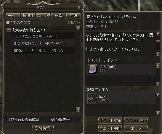Image resolution: width=162 pixels, height=134 pixels.
Task: Click the 17人の歩み quest item scroll icon
Action: pyautogui.click(x=92, y=69)
